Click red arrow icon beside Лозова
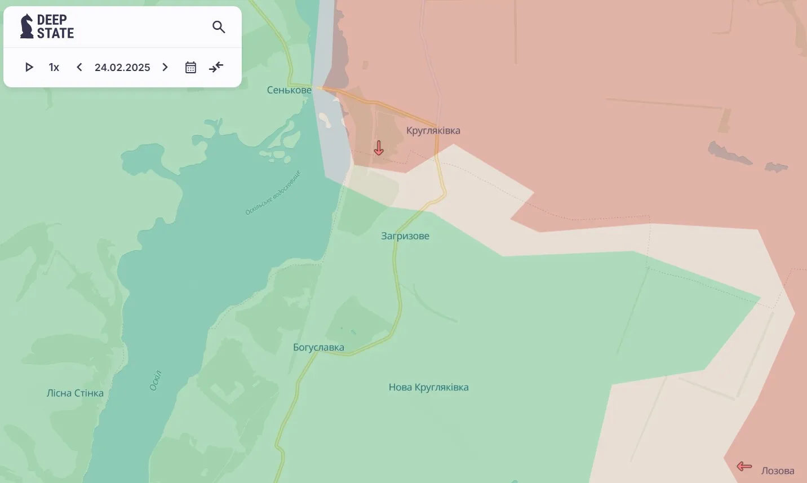Viewport: 807px width, 483px height. click(x=744, y=466)
